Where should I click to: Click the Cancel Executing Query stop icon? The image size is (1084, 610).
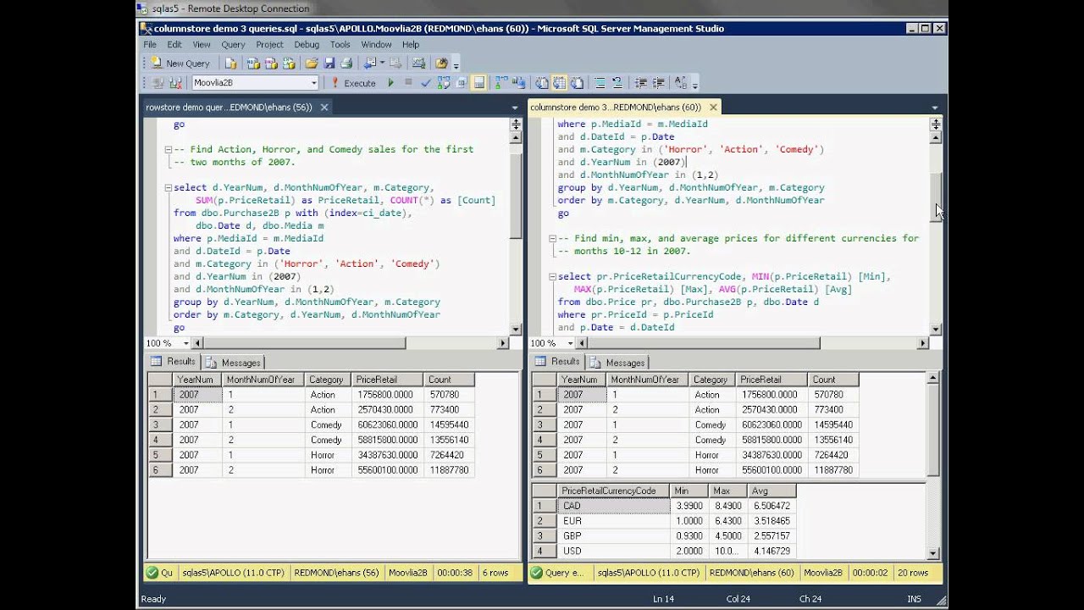coord(408,83)
